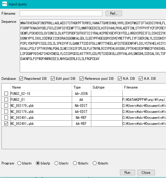Sort the table by the Type column header

coord(81,87)
